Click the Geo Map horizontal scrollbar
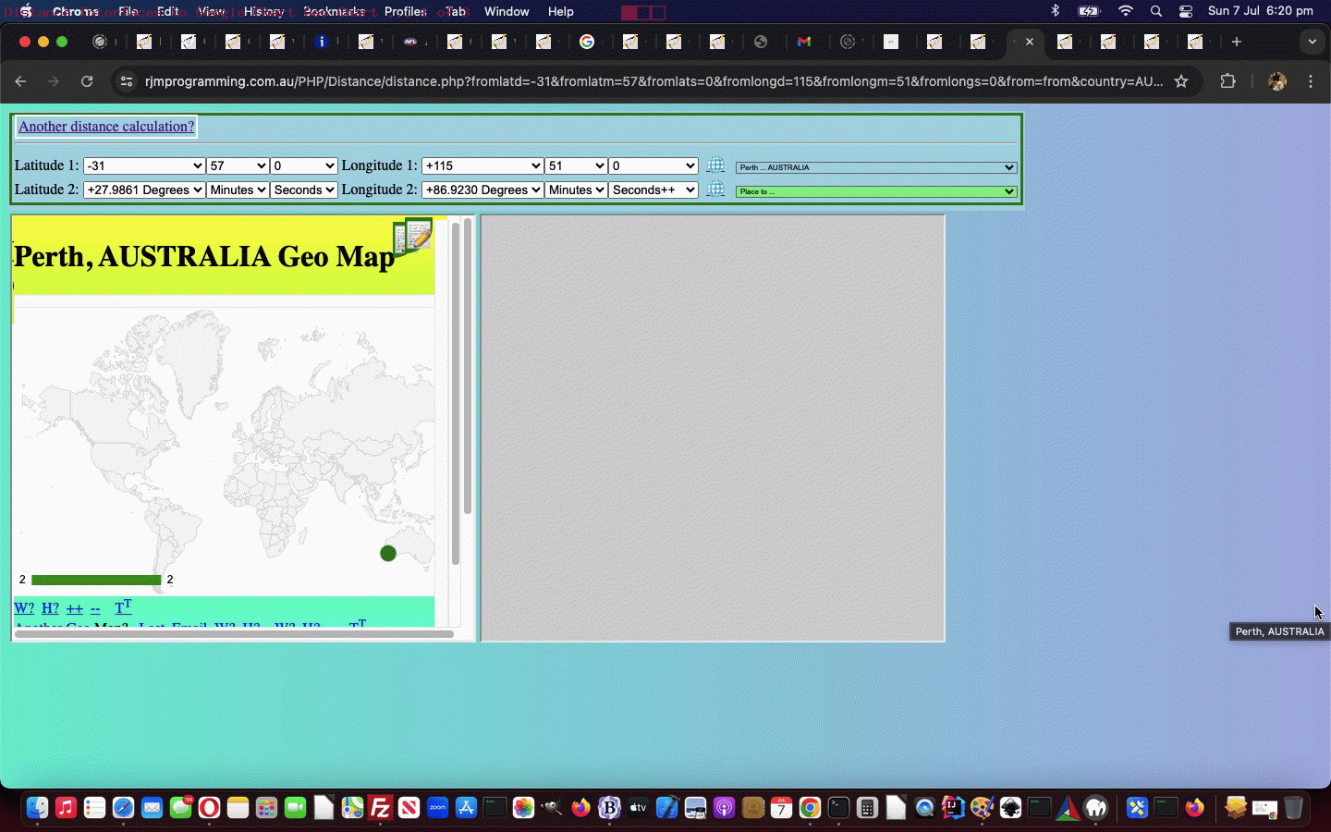This screenshot has width=1331, height=832. pyautogui.click(x=235, y=634)
